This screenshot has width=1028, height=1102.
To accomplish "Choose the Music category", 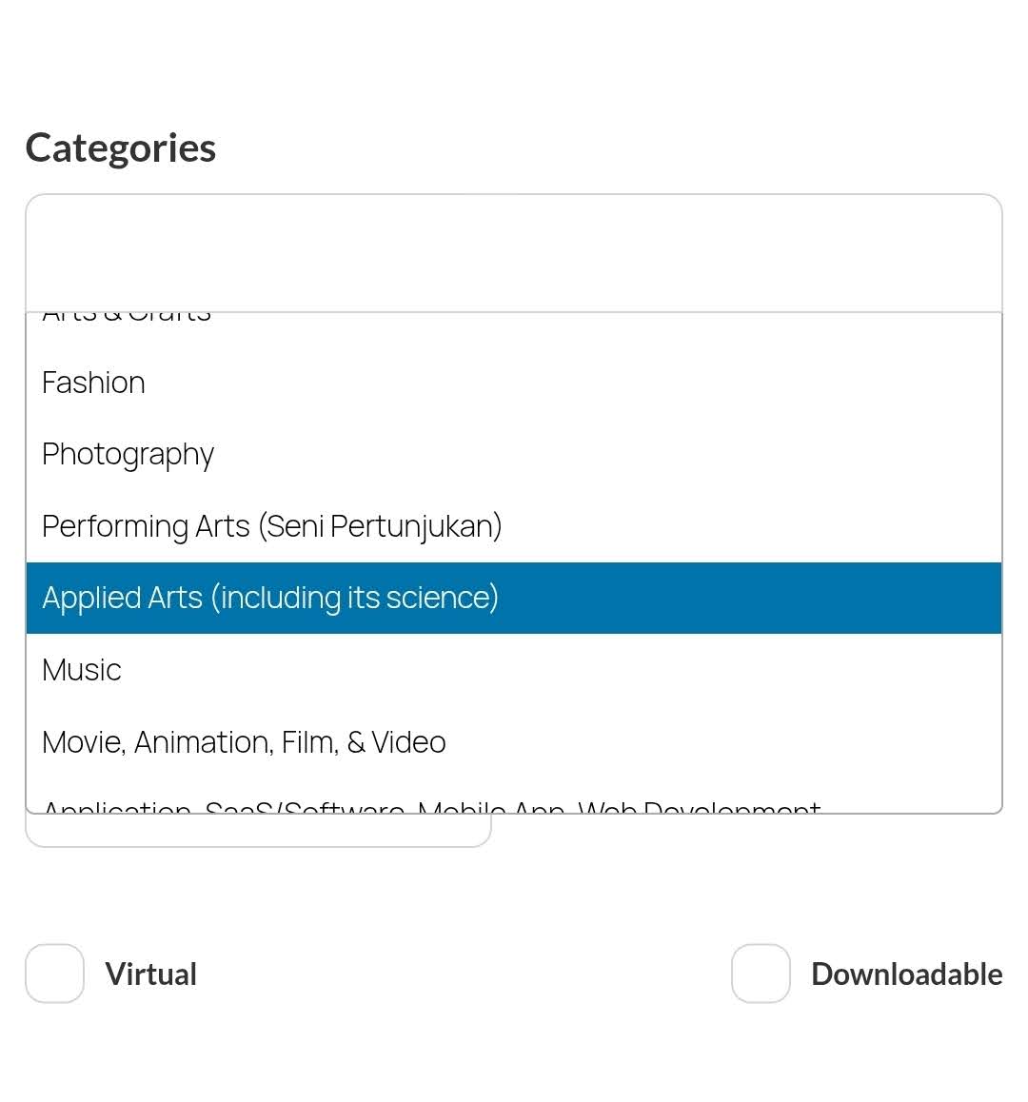I will pos(82,670).
